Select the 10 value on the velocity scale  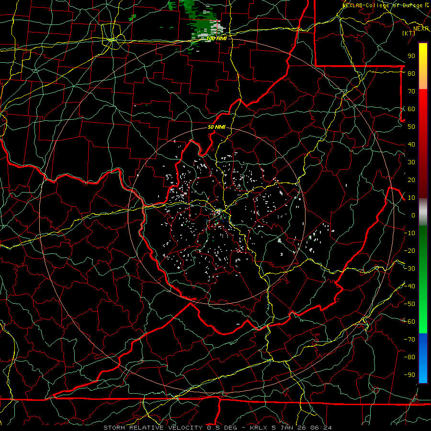click(411, 198)
